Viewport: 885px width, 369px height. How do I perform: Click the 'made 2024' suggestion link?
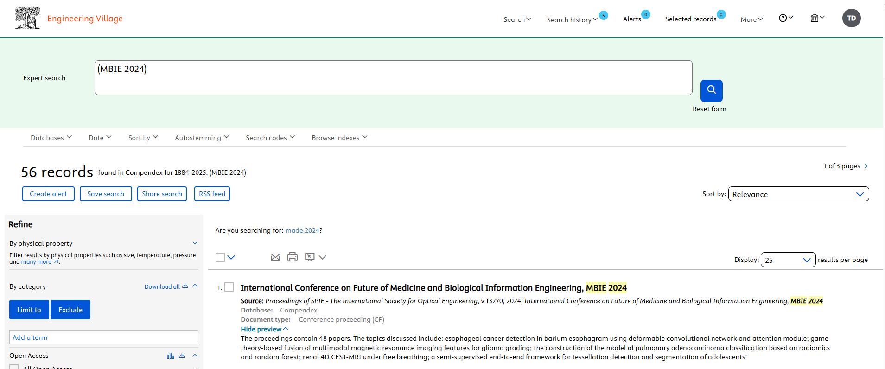coord(302,230)
